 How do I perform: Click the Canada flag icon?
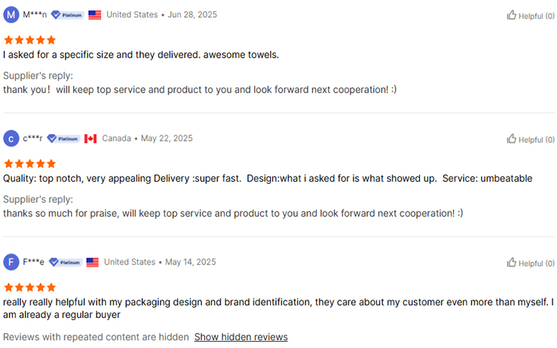tap(91, 139)
